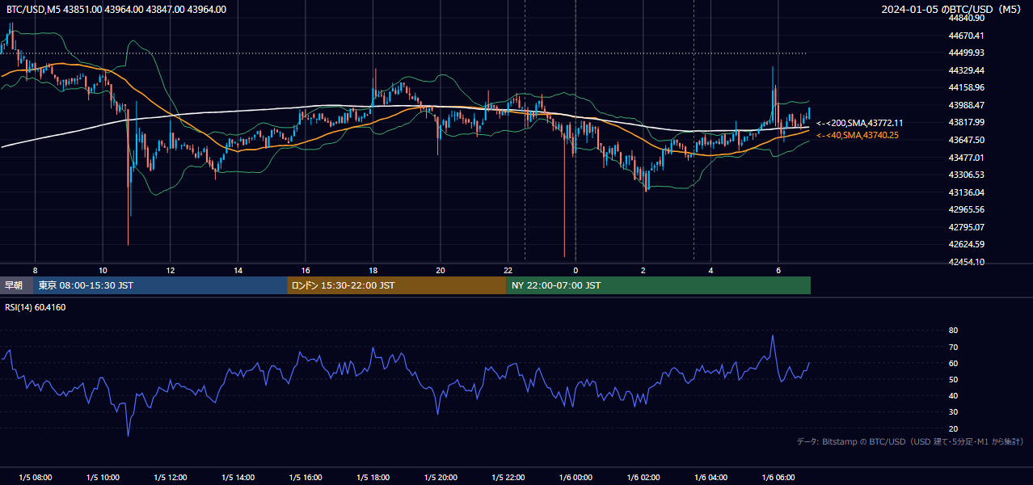Click the '1/6 06:00' date label
The height and width of the screenshot is (485, 1033).
pyautogui.click(x=778, y=478)
